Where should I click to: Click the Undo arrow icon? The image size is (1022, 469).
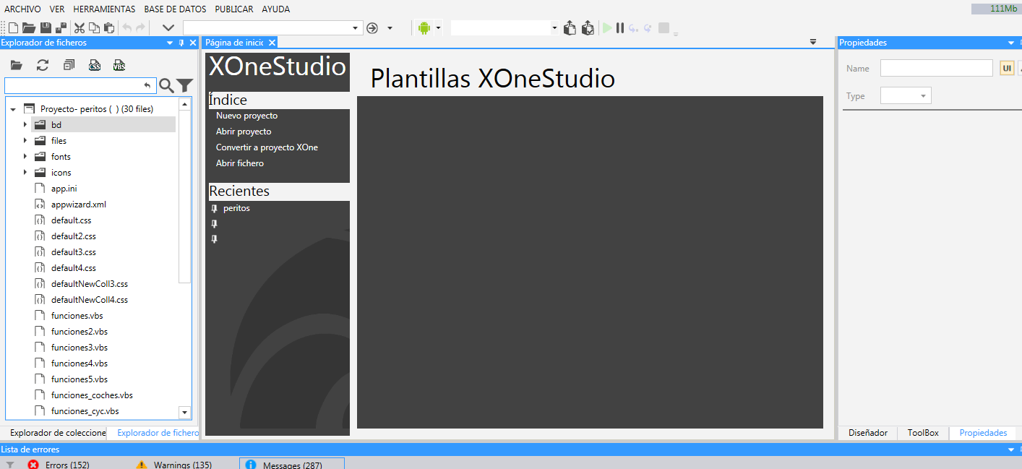tap(126, 28)
